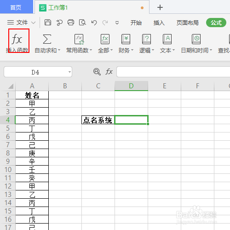
Task: Open the Name Box dropdown arrow
Action: point(69,72)
